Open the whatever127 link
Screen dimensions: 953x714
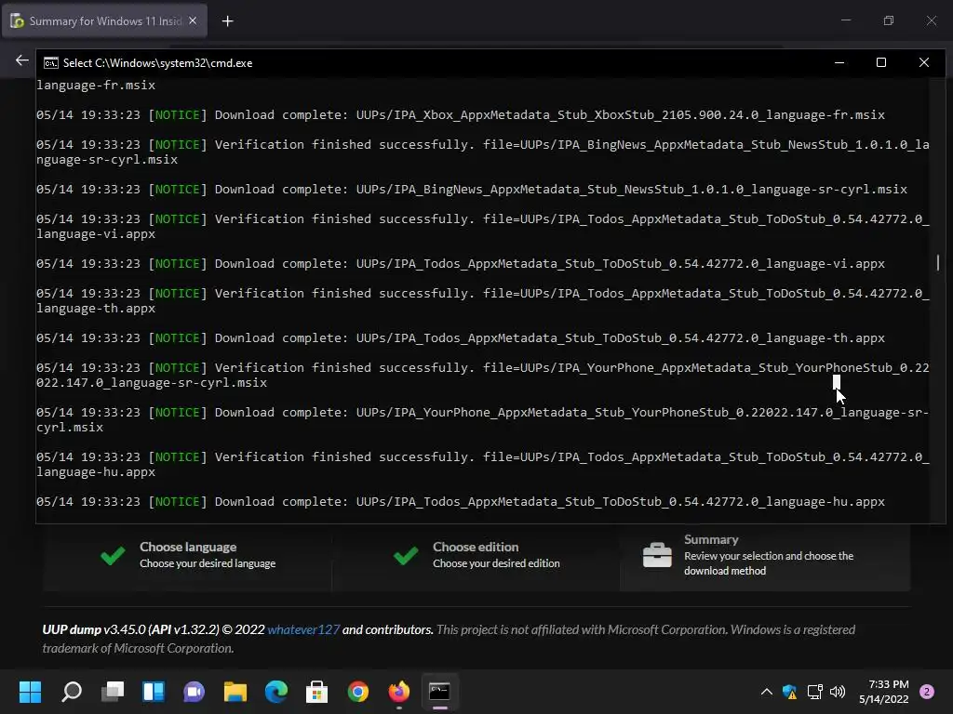tap(303, 629)
